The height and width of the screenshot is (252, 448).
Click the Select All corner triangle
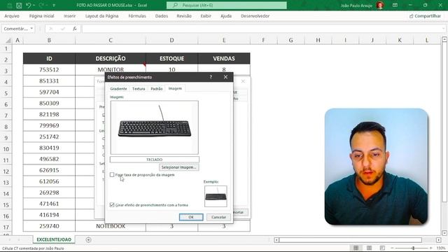pyautogui.click(x=8, y=41)
